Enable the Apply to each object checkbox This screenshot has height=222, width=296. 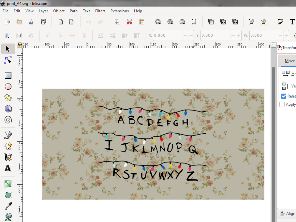(282, 104)
